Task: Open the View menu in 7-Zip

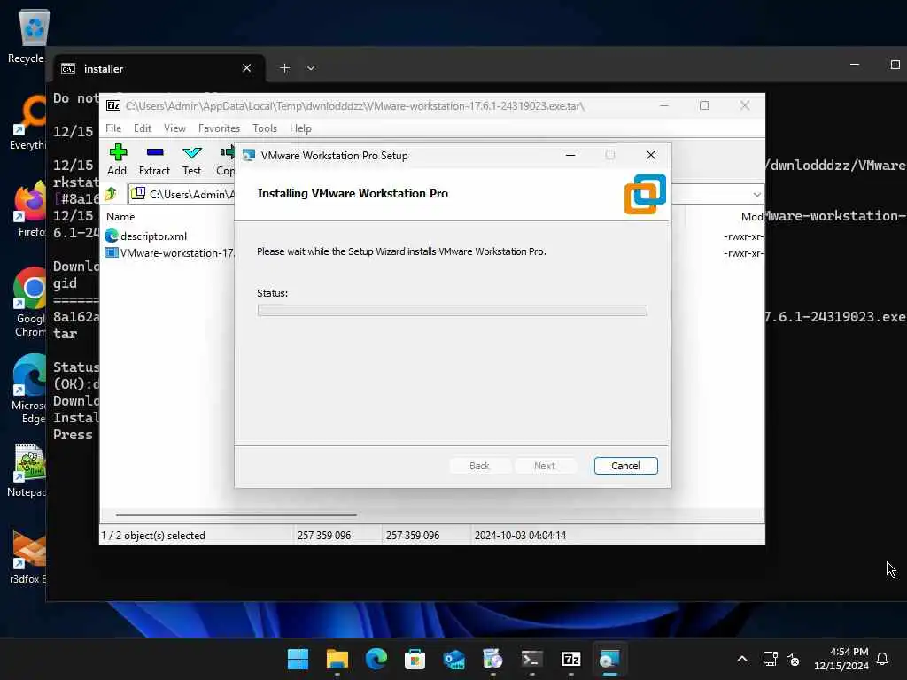Action: pyautogui.click(x=174, y=128)
